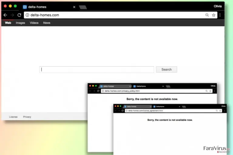Image resolution: width=233 pixels, height=155 pixels.
Task: Click inside the delta-homes search box
Action: click(96, 69)
